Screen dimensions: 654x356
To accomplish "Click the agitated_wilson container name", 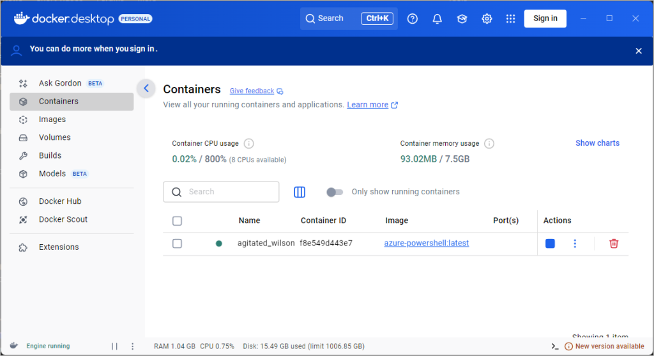I will tap(266, 244).
